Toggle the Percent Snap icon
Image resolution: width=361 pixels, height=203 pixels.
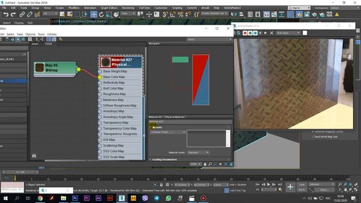coord(180,15)
